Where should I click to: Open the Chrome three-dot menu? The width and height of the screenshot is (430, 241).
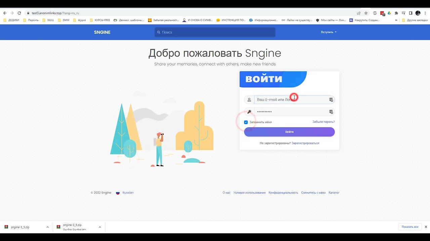coord(425,13)
